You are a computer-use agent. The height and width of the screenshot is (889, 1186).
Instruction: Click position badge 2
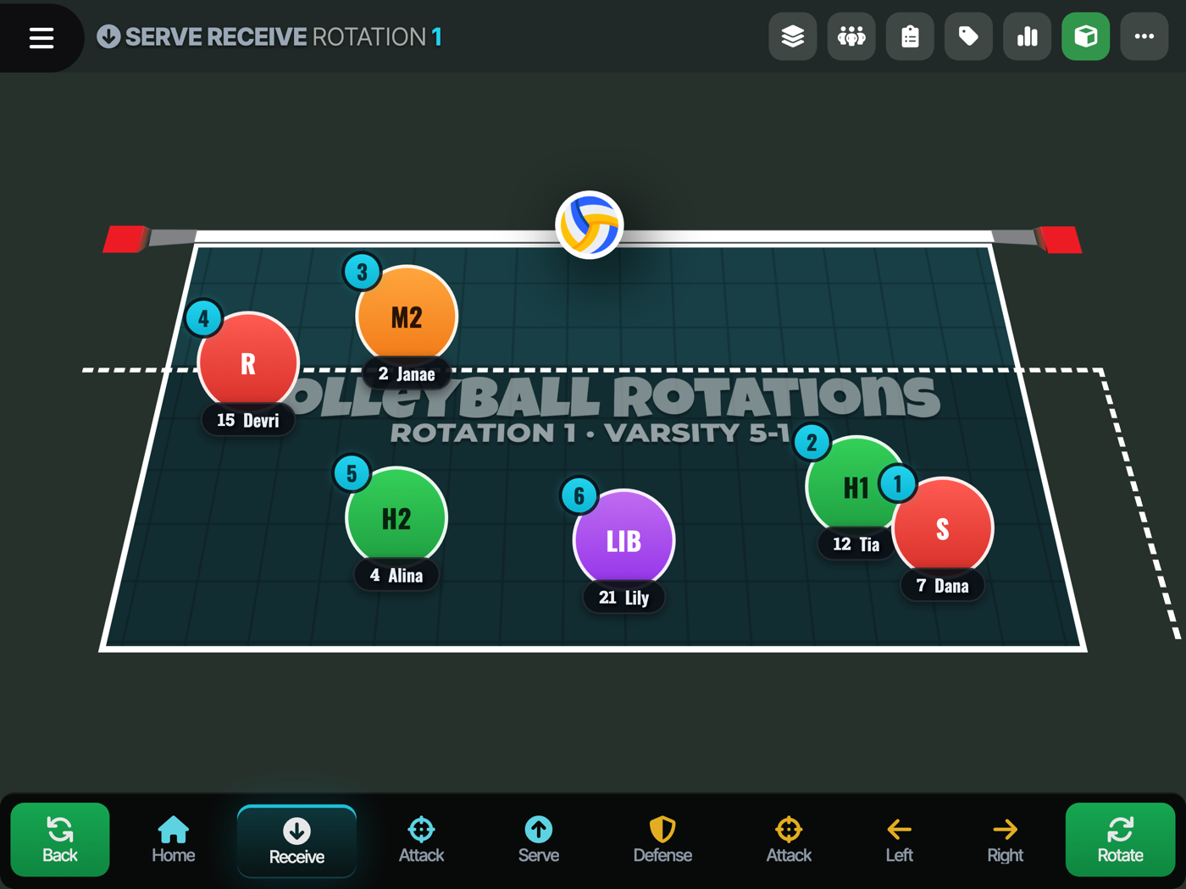pyautogui.click(x=812, y=442)
